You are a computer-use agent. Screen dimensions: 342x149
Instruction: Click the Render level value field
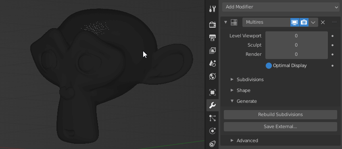[296, 54]
